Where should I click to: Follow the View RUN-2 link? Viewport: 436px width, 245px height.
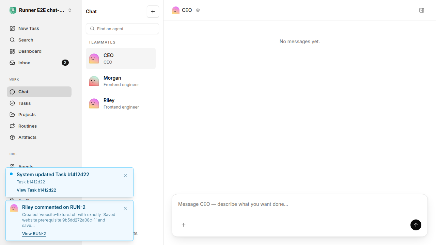click(x=34, y=234)
